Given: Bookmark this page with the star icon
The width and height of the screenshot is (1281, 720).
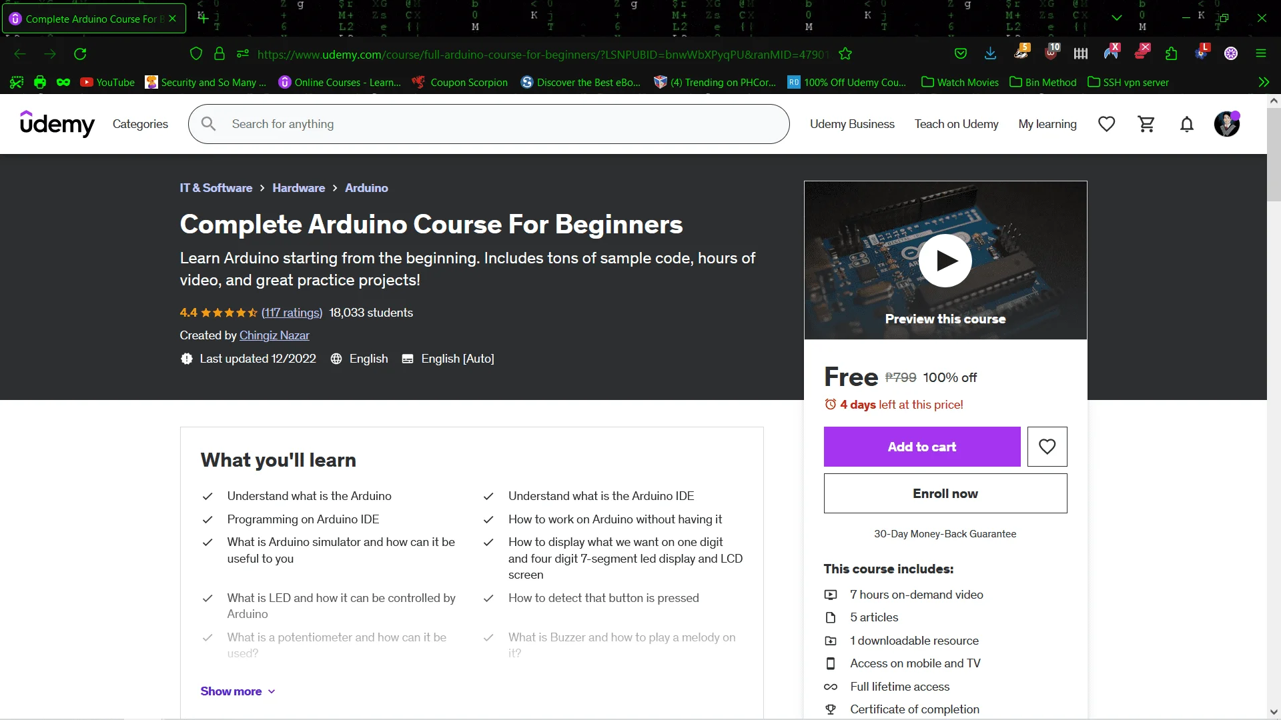Looking at the screenshot, I should tap(845, 54).
